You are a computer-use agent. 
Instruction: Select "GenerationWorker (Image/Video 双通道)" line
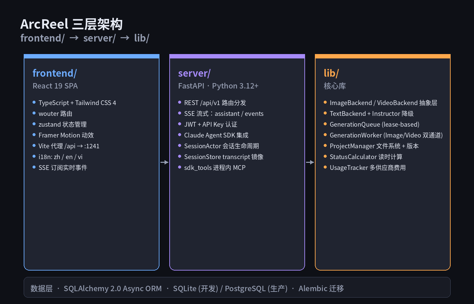(386, 135)
